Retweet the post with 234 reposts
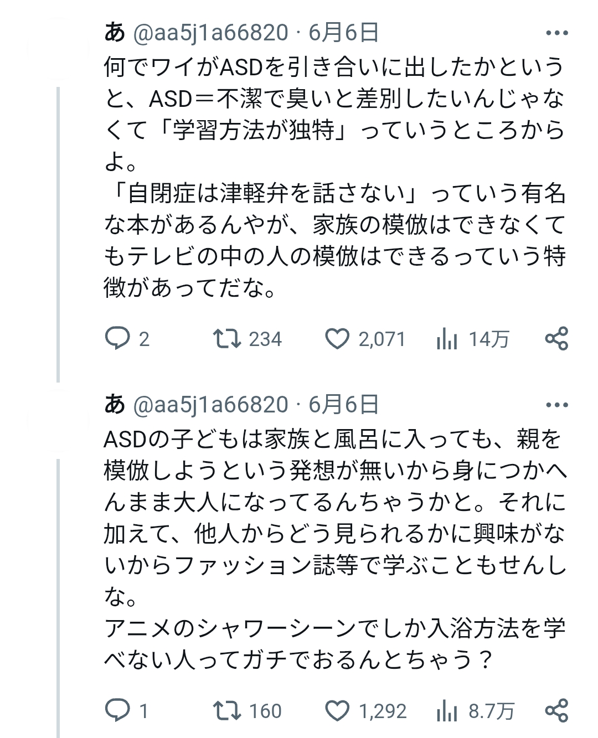 228,339
